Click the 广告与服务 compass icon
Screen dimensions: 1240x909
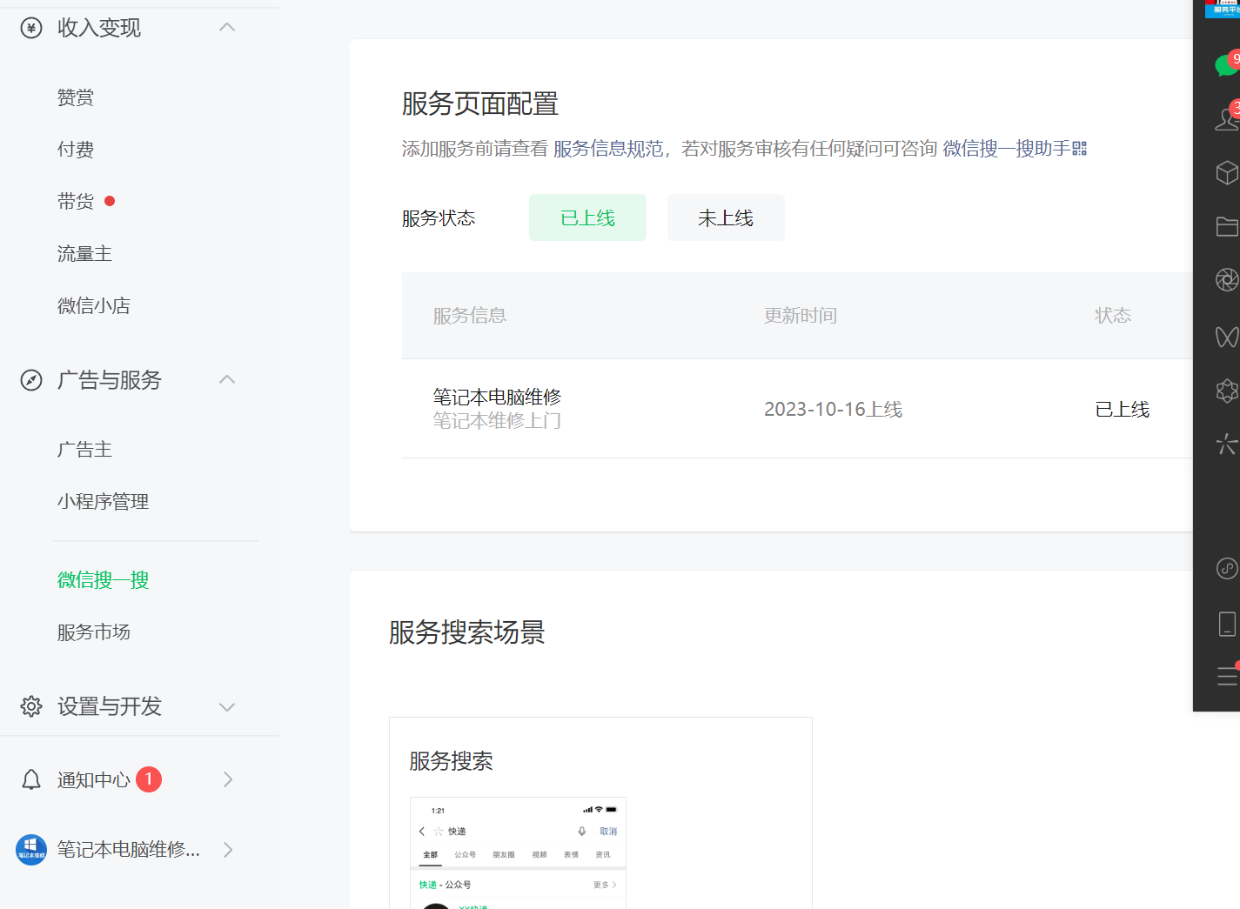click(x=31, y=380)
